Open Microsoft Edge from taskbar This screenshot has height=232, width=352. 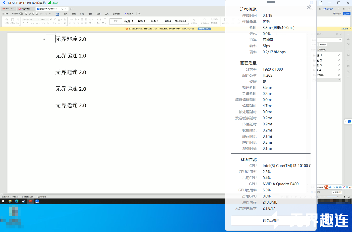[x=17, y=201]
